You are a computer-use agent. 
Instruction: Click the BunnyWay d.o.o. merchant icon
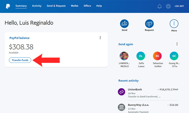121,107
